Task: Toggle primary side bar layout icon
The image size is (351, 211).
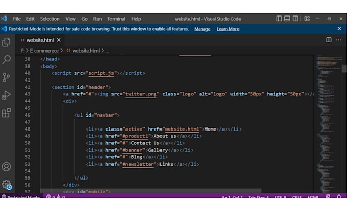Action: tap(279, 19)
